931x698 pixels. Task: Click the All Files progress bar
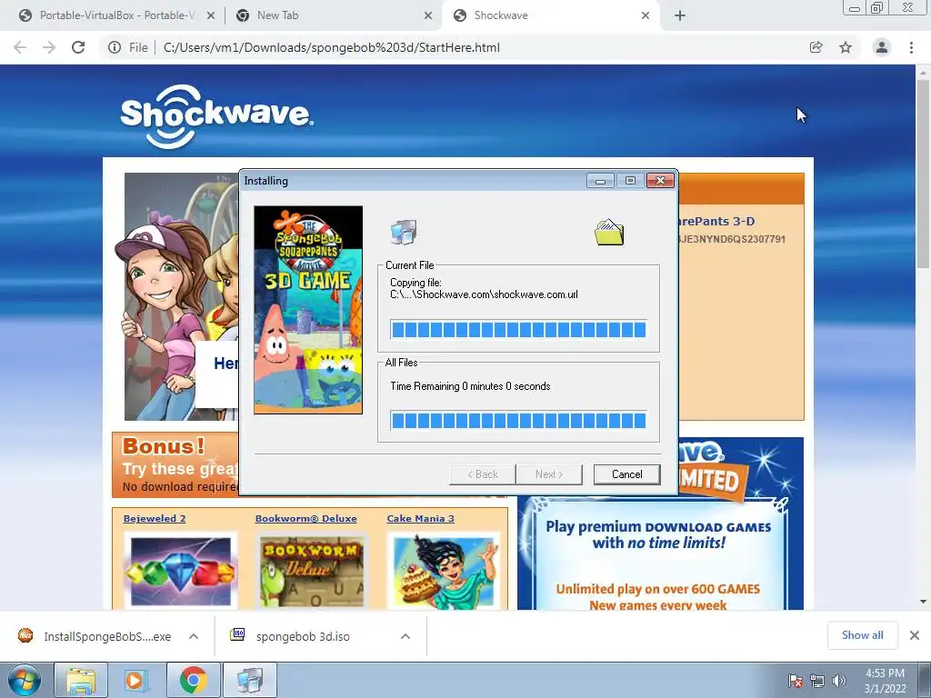(518, 421)
